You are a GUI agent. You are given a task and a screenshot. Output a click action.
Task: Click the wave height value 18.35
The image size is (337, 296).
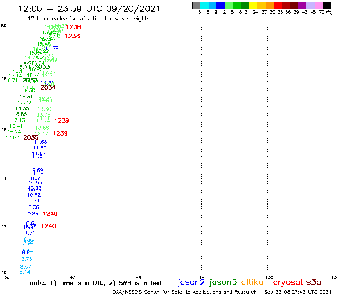[x=22, y=108]
